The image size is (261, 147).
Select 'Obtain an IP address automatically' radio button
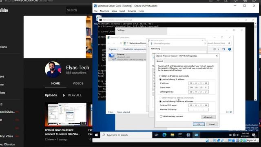160,76
